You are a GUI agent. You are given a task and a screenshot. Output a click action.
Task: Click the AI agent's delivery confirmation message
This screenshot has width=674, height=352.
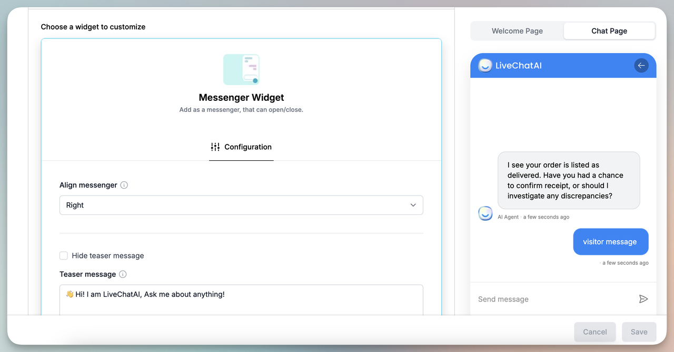(568, 180)
